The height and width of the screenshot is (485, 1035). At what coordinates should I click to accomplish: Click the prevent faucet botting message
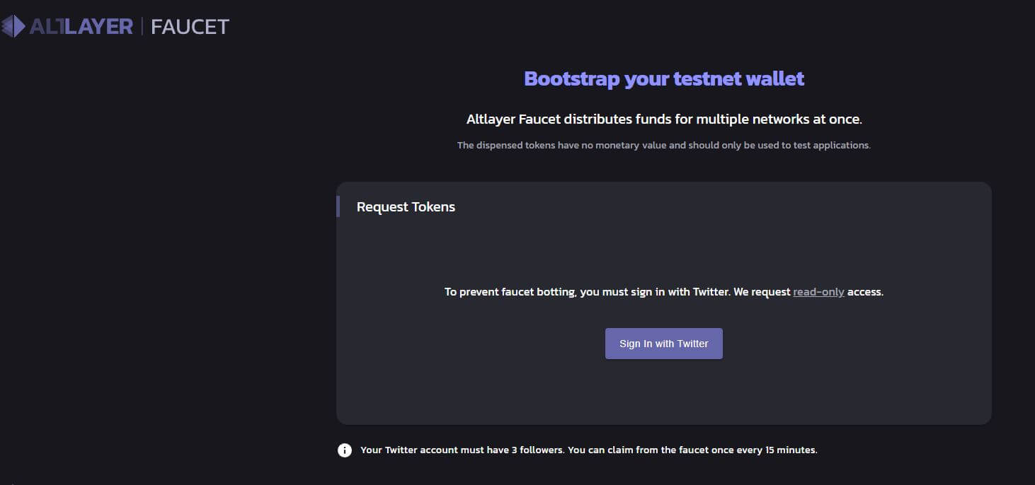coord(664,291)
